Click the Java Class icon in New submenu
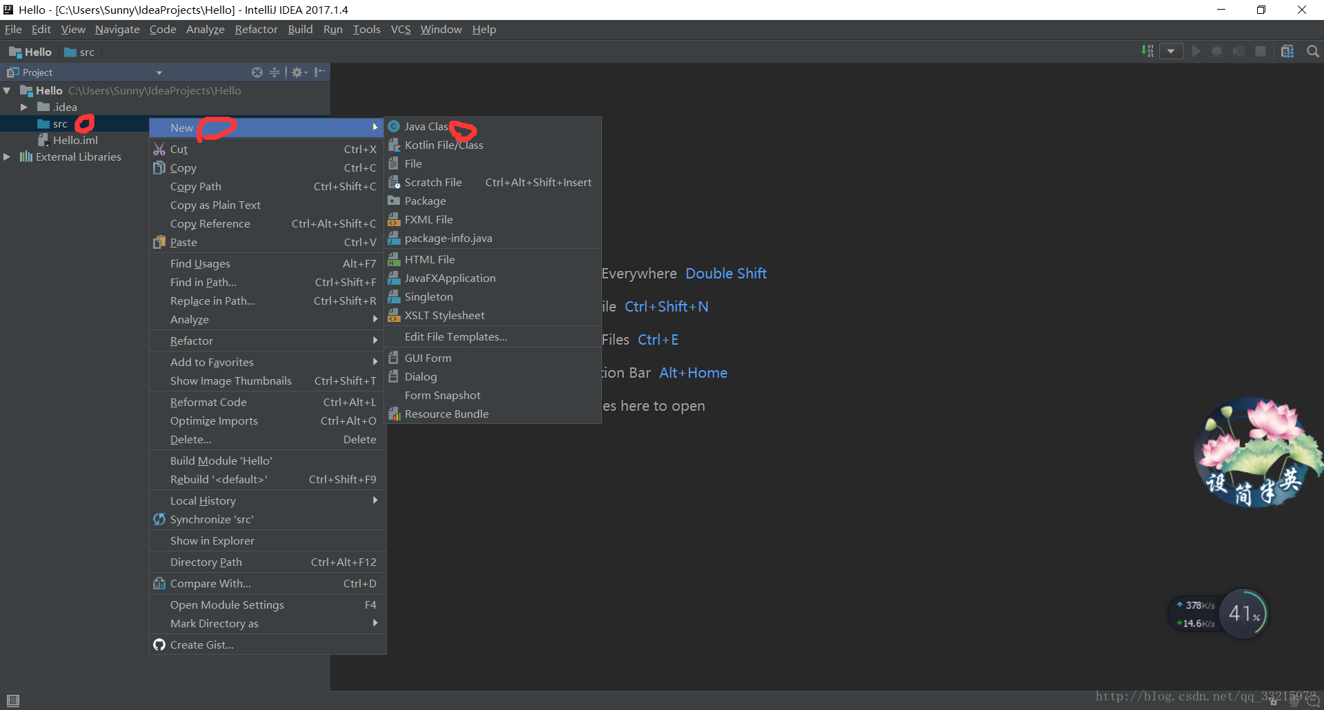The width and height of the screenshot is (1324, 710). click(394, 127)
